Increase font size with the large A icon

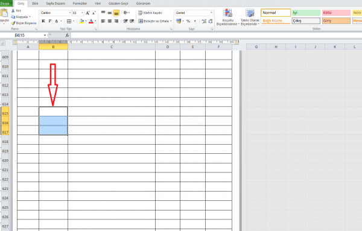(x=87, y=13)
